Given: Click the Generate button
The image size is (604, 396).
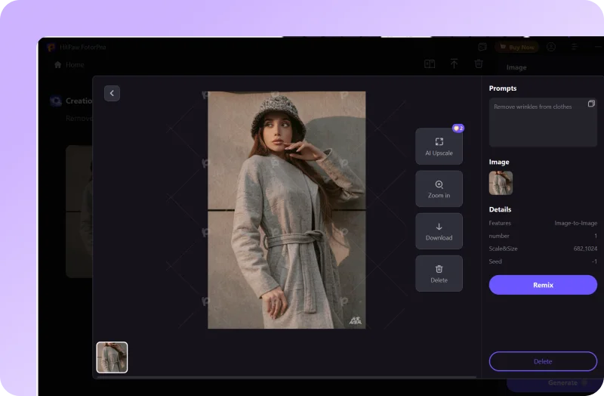Looking at the screenshot, I should [562, 383].
